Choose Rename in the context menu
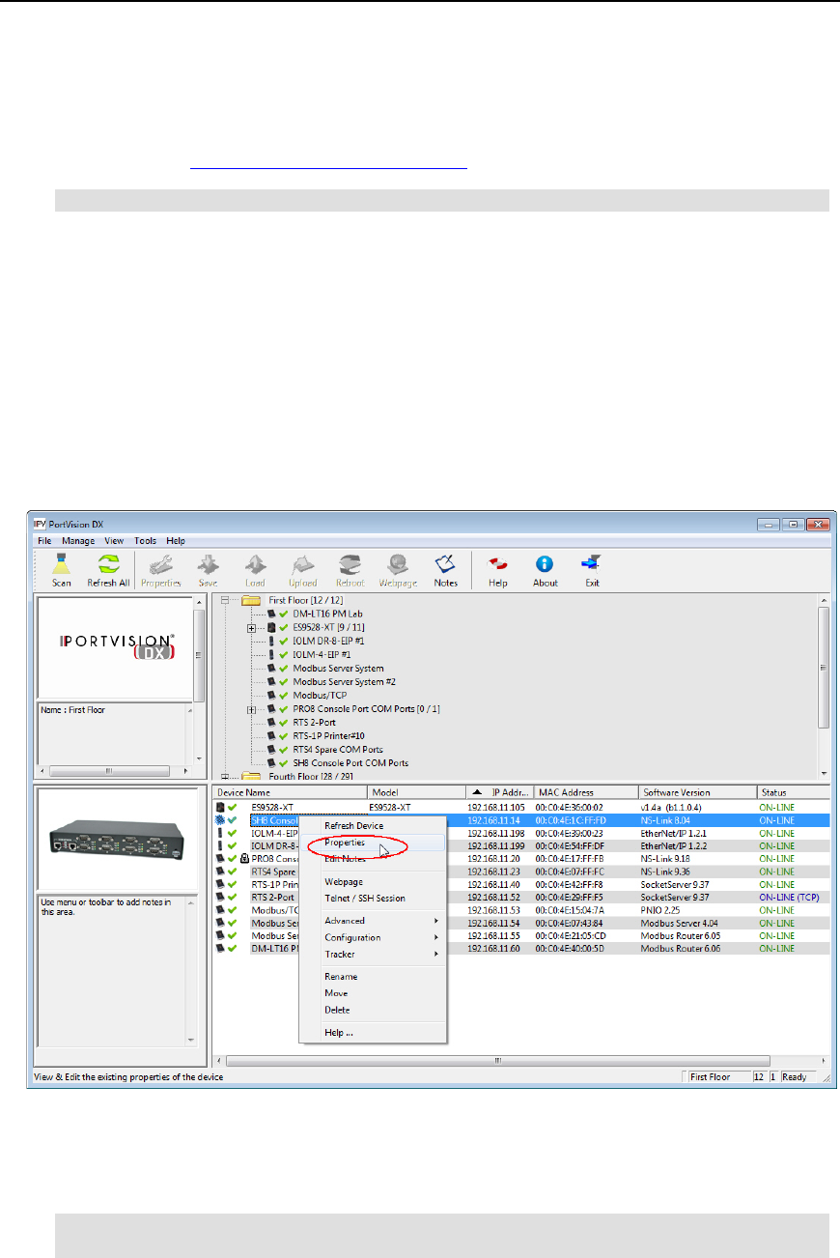Viewport: 840px width, 1258px height. click(373, 977)
